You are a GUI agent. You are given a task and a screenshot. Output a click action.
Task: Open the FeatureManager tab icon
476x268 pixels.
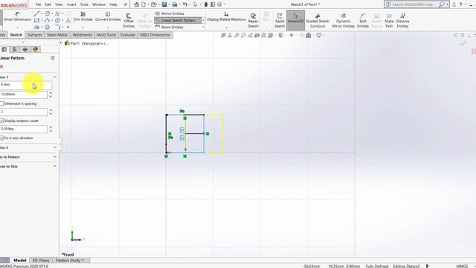tap(4, 50)
